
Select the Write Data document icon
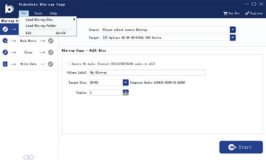(5, 64)
